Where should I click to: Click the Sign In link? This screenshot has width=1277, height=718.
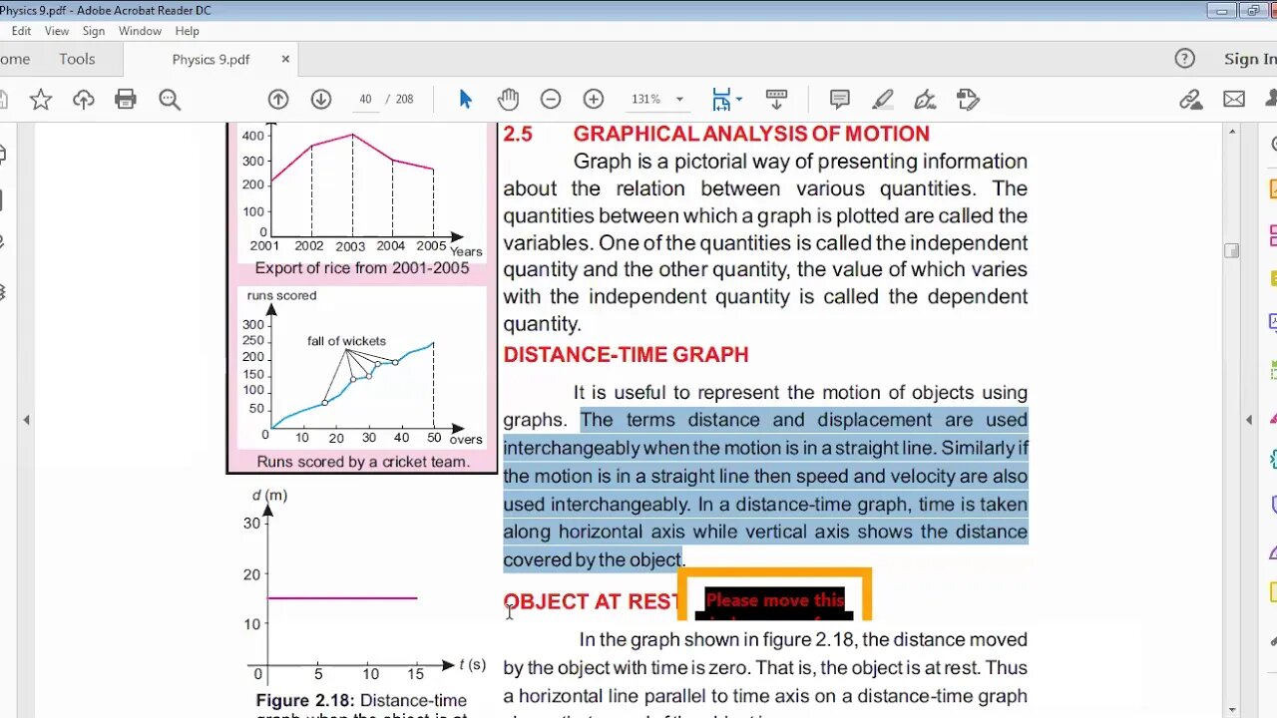pos(1250,59)
